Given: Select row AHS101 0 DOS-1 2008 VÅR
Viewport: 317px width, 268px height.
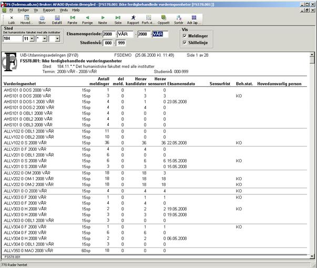Looking at the screenshot, I should tap(155, 101).
